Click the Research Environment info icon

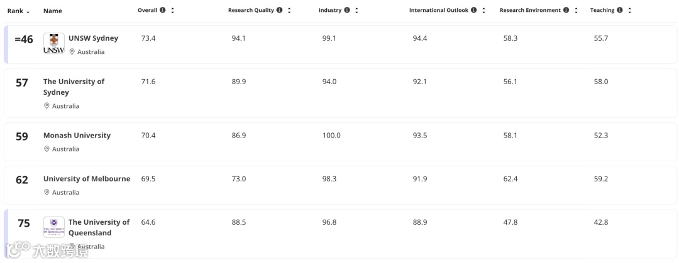pos(566,10)
